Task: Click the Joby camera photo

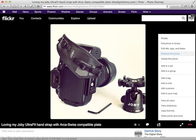Action: pos(98,72)
